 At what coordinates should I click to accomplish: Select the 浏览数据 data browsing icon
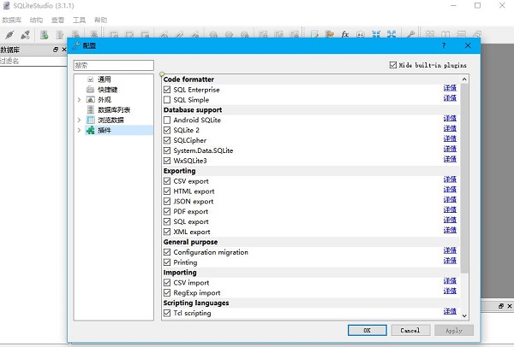pos(91,121)
